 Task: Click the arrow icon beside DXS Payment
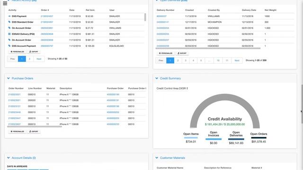[9, 16]
